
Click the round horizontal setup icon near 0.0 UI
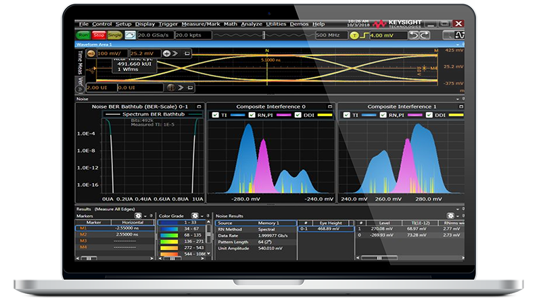[x=171, y=88]
